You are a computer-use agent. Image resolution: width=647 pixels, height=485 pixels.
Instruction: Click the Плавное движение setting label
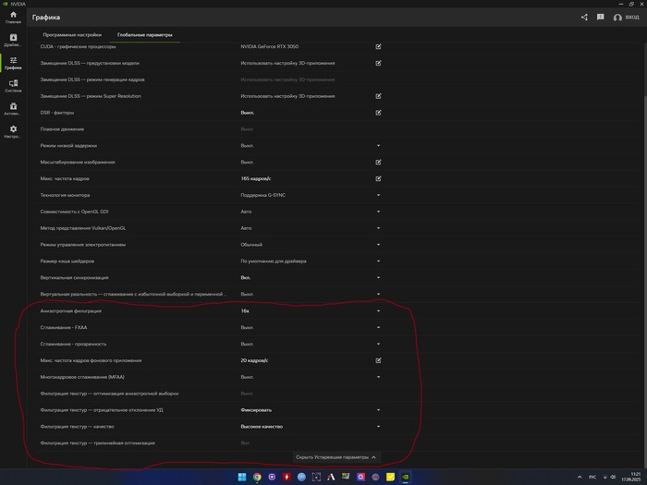click(x=62, y=129)
